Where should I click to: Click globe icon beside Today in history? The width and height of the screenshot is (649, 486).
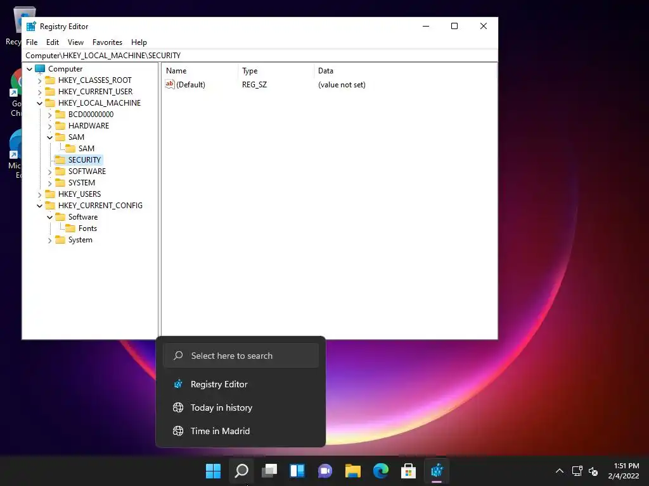point(178,408)
